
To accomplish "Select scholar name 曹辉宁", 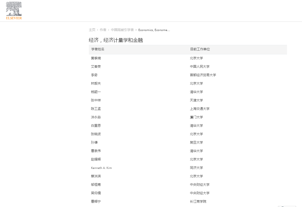I will coord(96,202).
